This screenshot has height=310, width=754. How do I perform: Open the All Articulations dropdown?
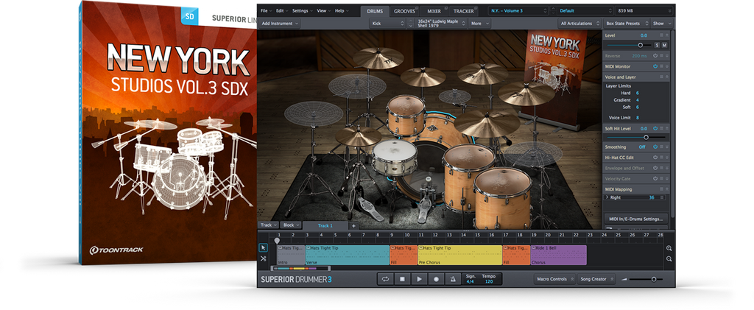coord(580,23)
